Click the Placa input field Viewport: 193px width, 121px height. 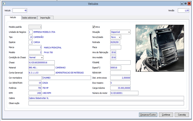click(116, 47)
